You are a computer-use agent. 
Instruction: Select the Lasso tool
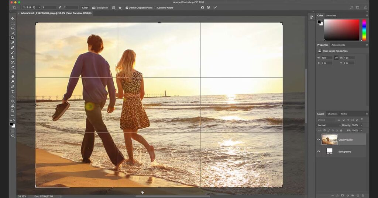pos(13,28)
